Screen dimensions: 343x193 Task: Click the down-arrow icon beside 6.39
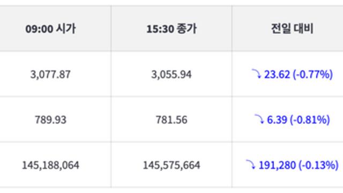(x=259, y=119)
